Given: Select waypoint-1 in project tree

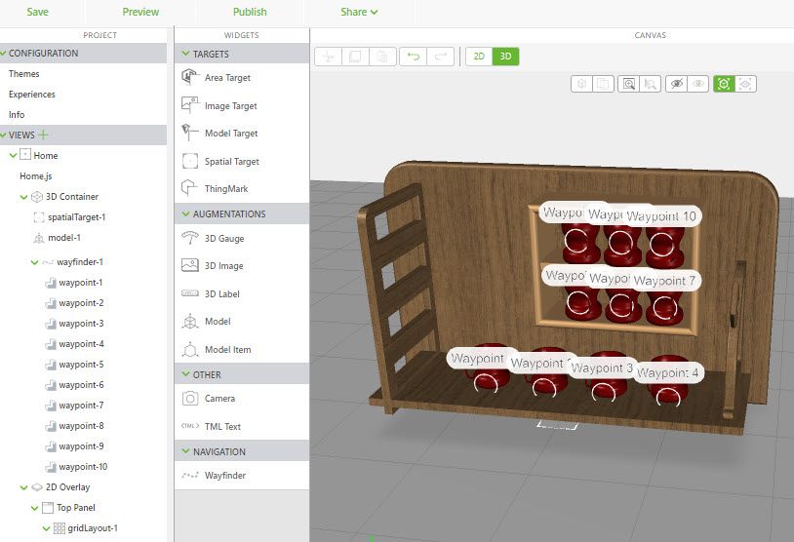Looking at the screenshot, I should click(81, 283).
